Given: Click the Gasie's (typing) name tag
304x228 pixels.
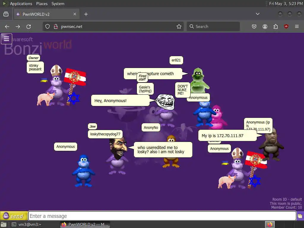Looking at the screenshot, I should [145, 89].
